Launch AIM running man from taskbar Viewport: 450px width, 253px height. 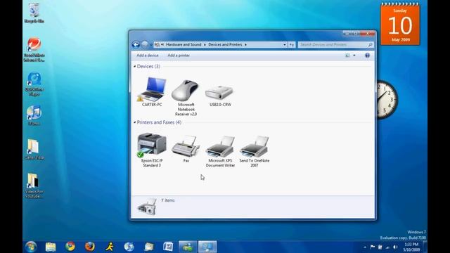110,247
